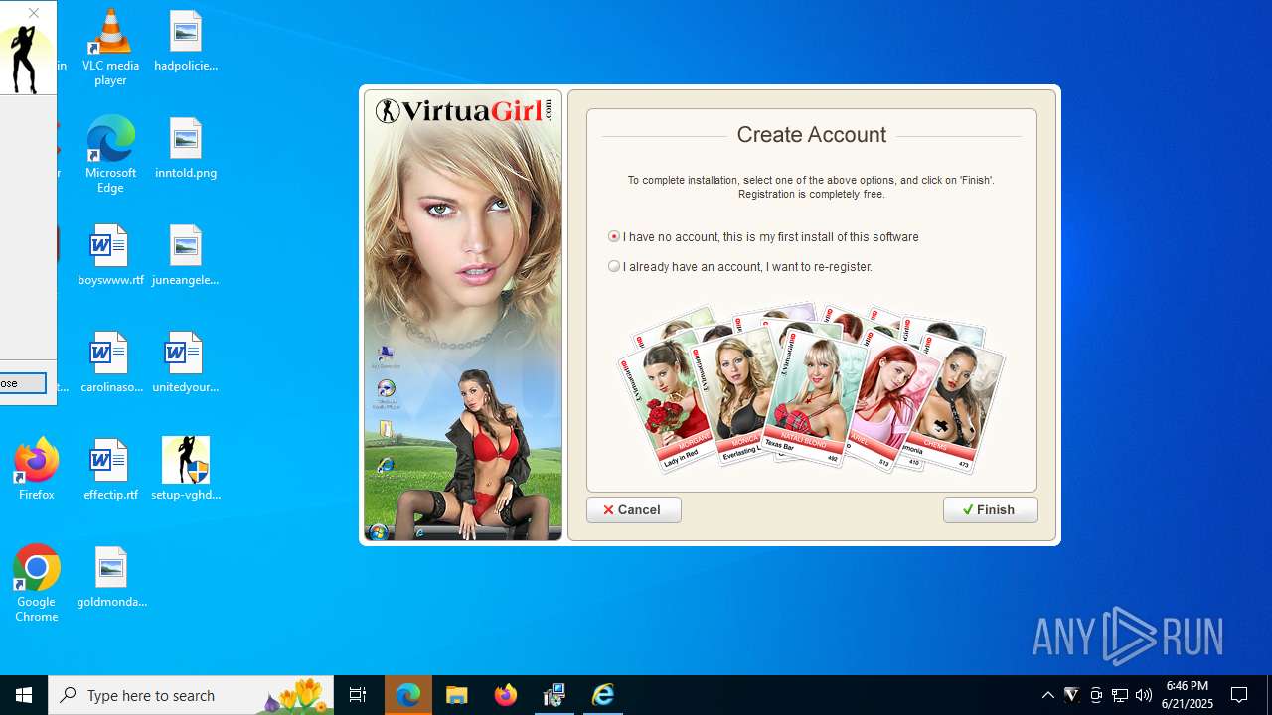Select setup-vghd installer icon on desktop
The height and width of the screenshot is (715, 1272).
point(186,469)
